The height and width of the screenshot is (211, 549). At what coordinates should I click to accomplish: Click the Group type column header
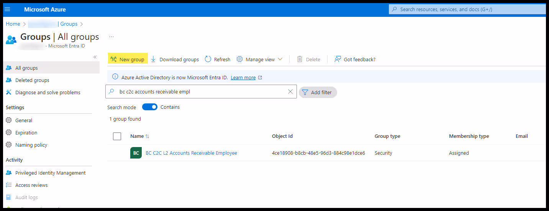tap(387, 136)
